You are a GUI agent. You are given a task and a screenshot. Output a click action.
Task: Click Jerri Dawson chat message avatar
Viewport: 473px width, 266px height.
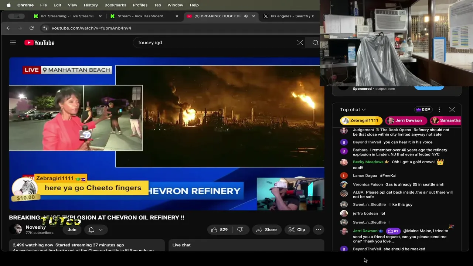[x=344, y=231]
